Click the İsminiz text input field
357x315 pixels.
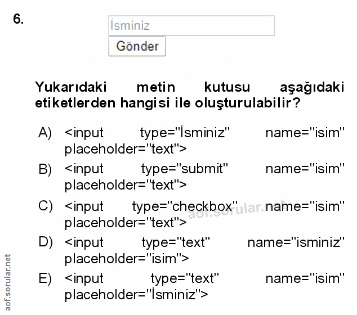(x=191, y=26)
